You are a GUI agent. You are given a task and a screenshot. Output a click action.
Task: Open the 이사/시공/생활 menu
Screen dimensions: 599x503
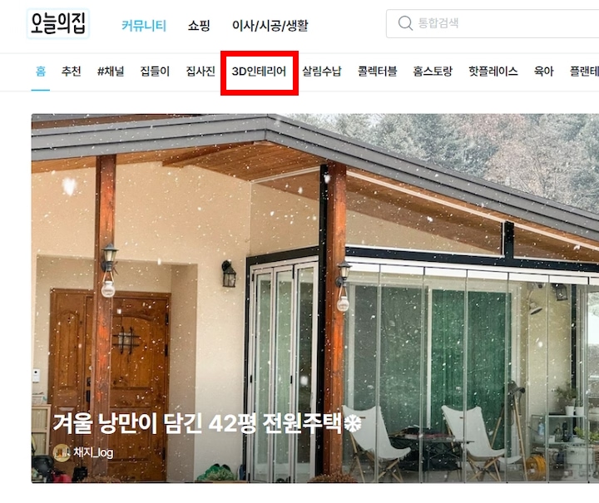[270, 26]
